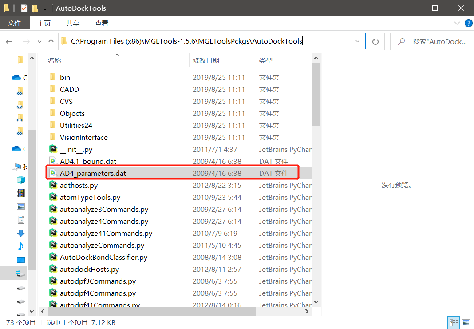Open Pictures in the navigation pane
474x329 pixels.
tap(20, 206)
